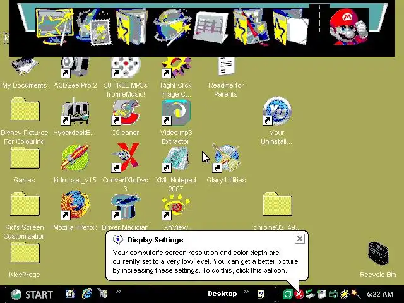
Task: Click the globe with magic wand dock icon
Action: 172,27
